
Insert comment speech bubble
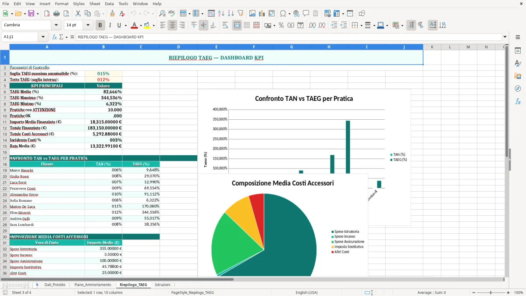(x=306, y=14)
